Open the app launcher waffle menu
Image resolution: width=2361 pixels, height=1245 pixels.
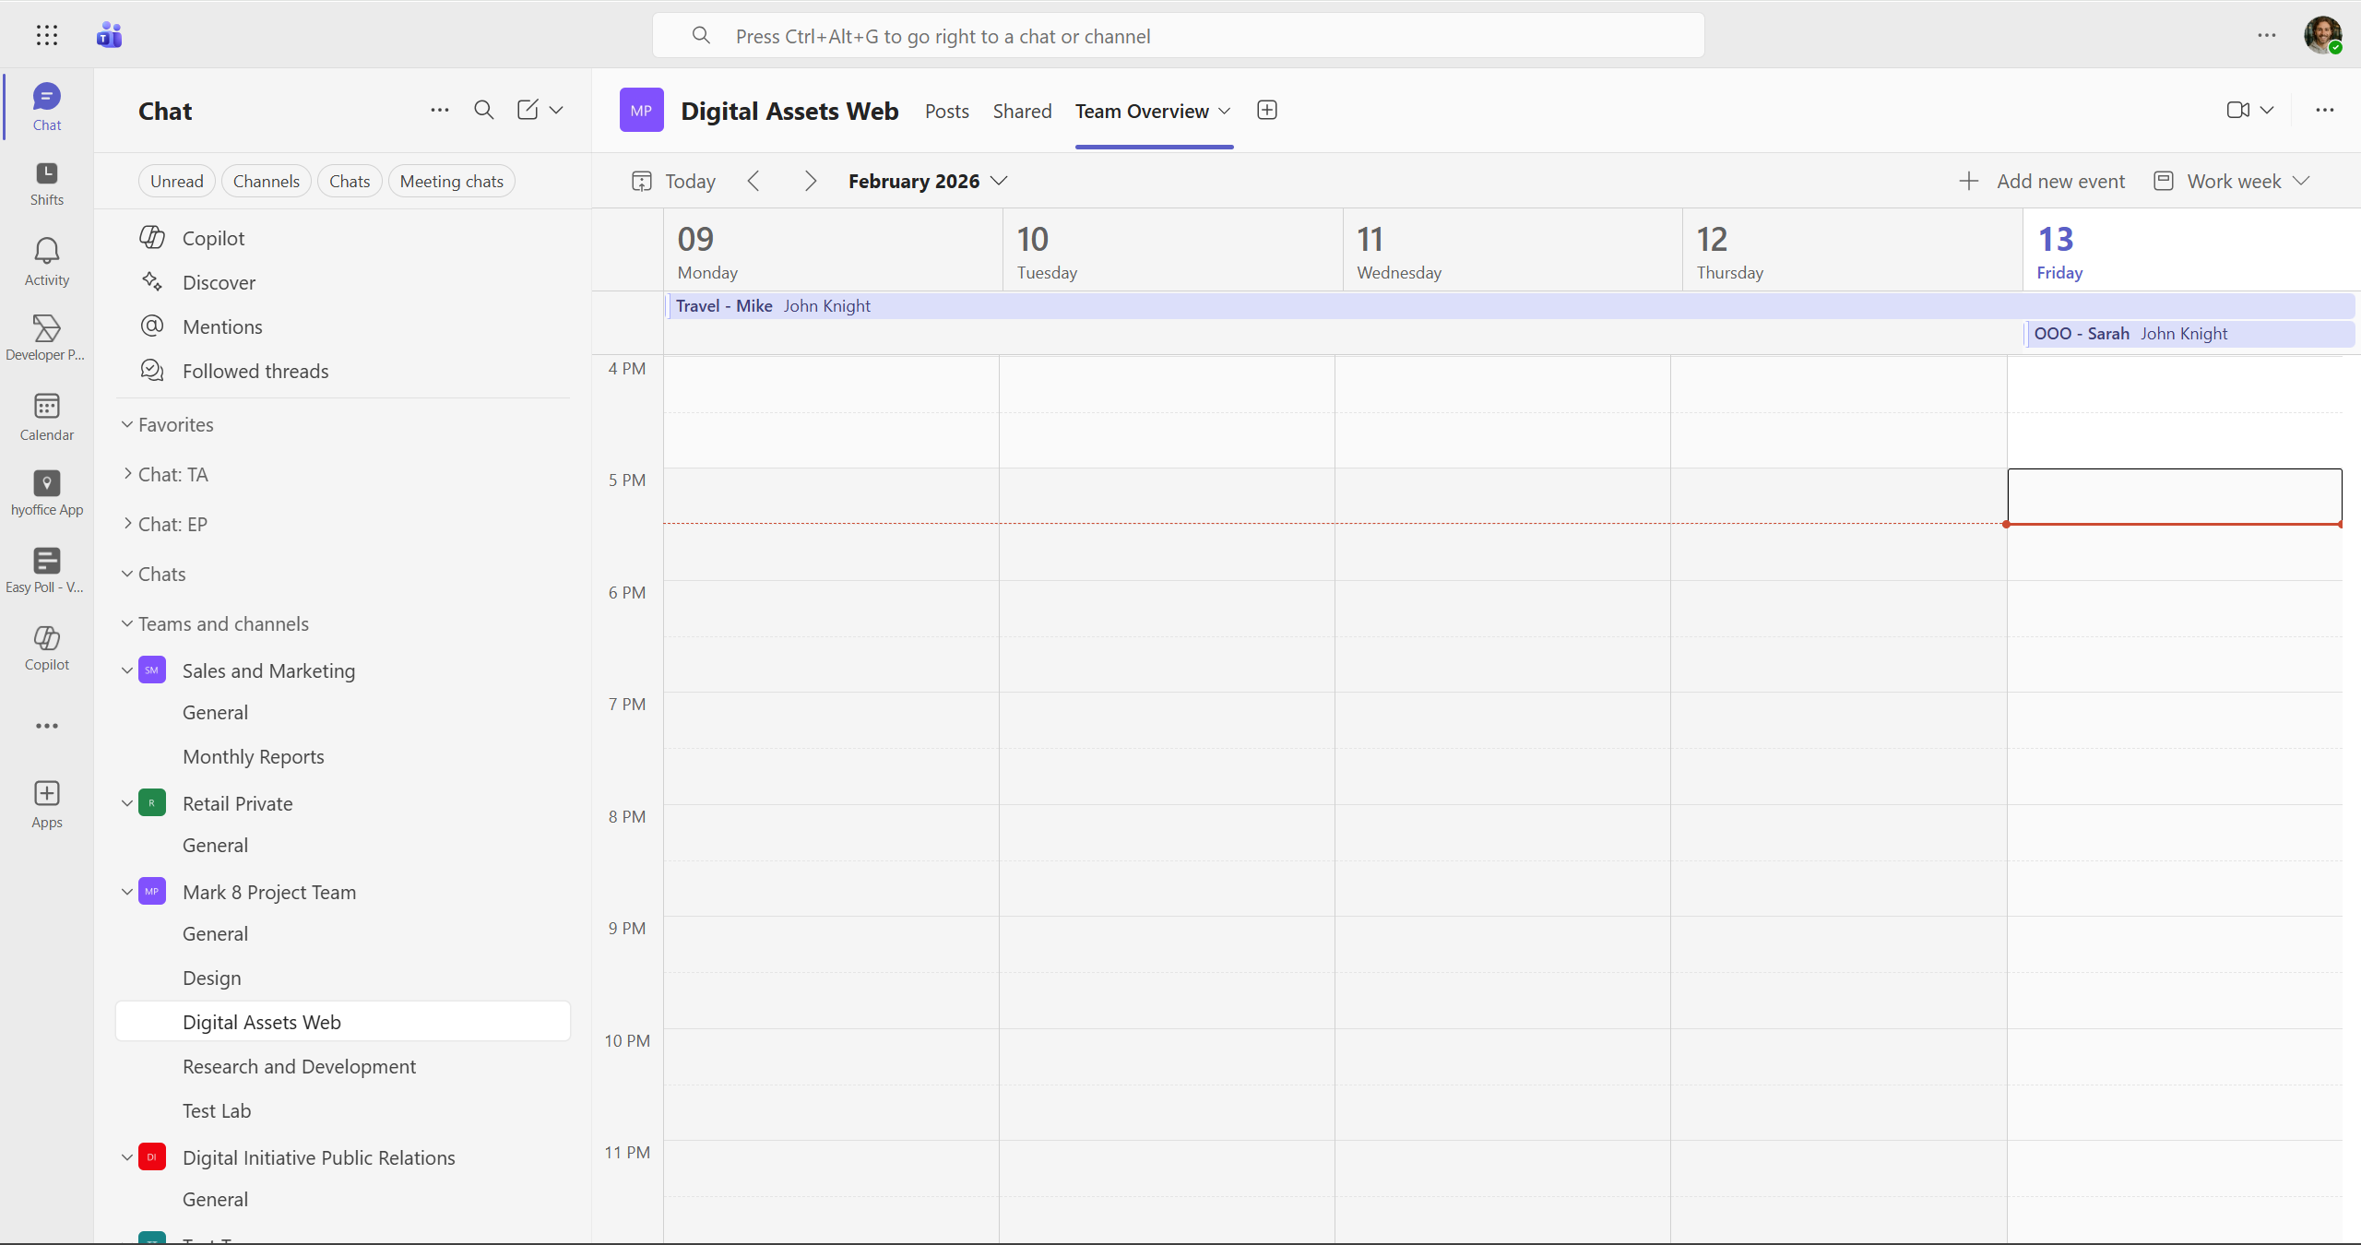[46, 35]
